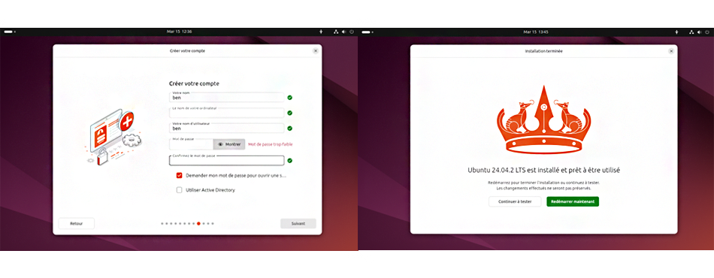Toggle 'Demander mon mot de passe' checkbox
Viewport: 714px width, 278px height.
tap(180, 175)
